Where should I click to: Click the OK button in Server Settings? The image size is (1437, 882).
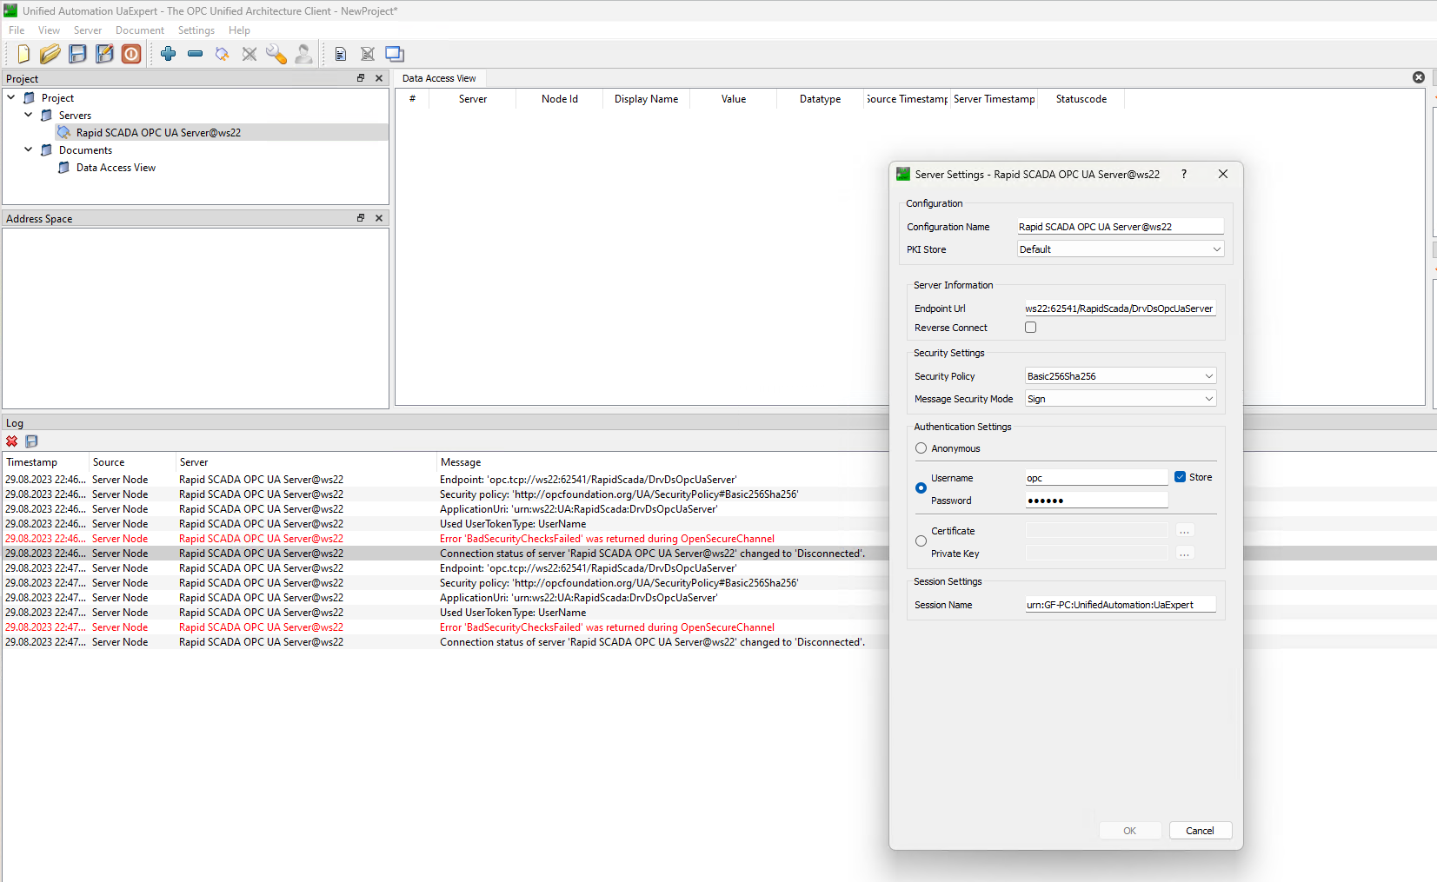tap(1130, 831)
